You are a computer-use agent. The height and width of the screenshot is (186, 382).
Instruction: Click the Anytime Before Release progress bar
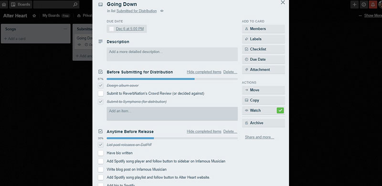172,138
